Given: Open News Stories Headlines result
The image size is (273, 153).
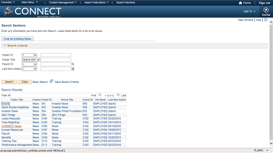Looking at the screenshot, I should pos(15,108).
